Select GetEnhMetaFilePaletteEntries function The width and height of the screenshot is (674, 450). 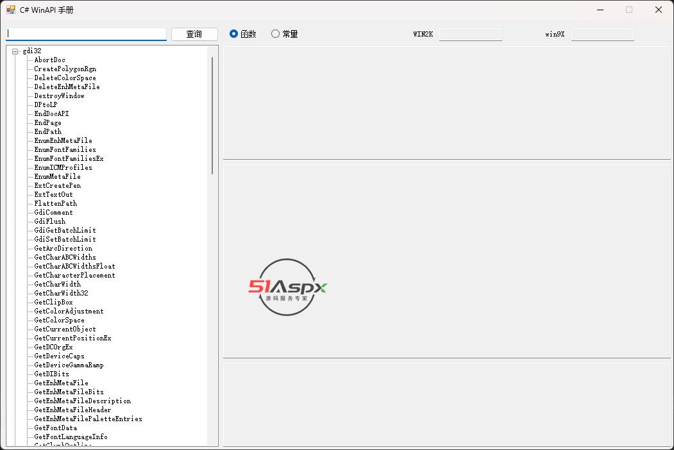(x=88, y=419)
